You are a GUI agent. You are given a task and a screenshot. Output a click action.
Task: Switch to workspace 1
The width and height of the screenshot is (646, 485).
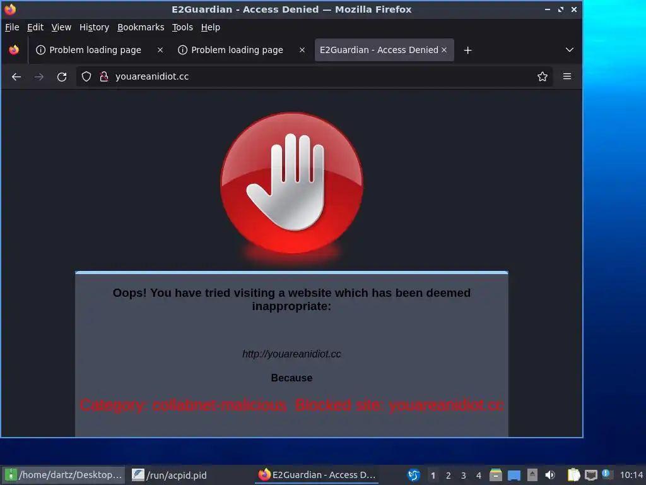coord(433,476)
